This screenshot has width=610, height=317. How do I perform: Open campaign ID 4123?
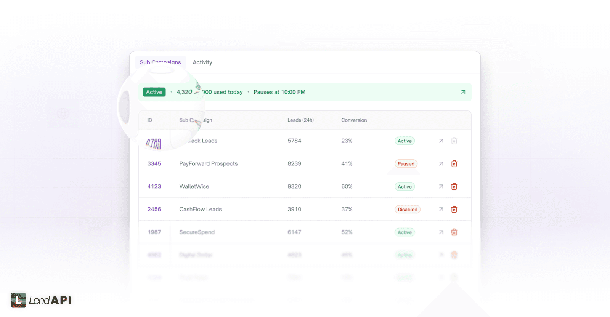pos(154,187)
